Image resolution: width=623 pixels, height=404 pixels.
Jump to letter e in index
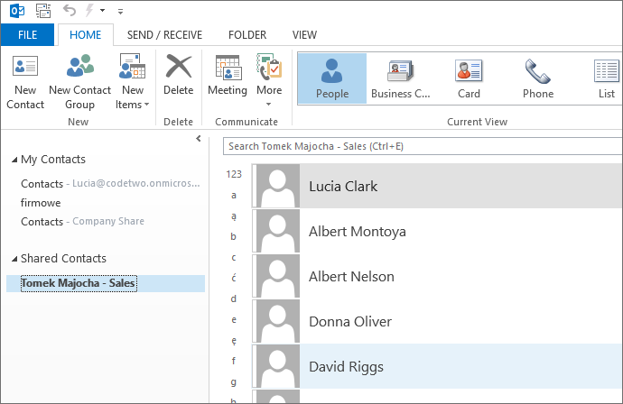[x=234, y=320]
